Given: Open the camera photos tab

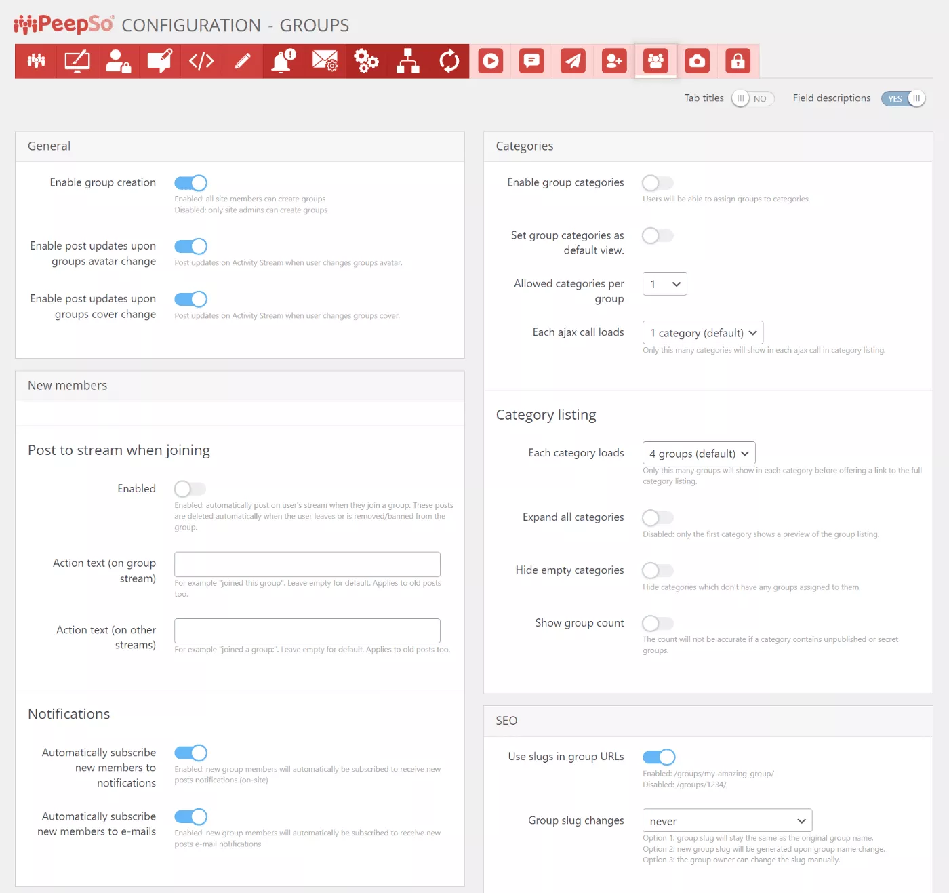Looking at the screenshot, I should coord(698,61).
